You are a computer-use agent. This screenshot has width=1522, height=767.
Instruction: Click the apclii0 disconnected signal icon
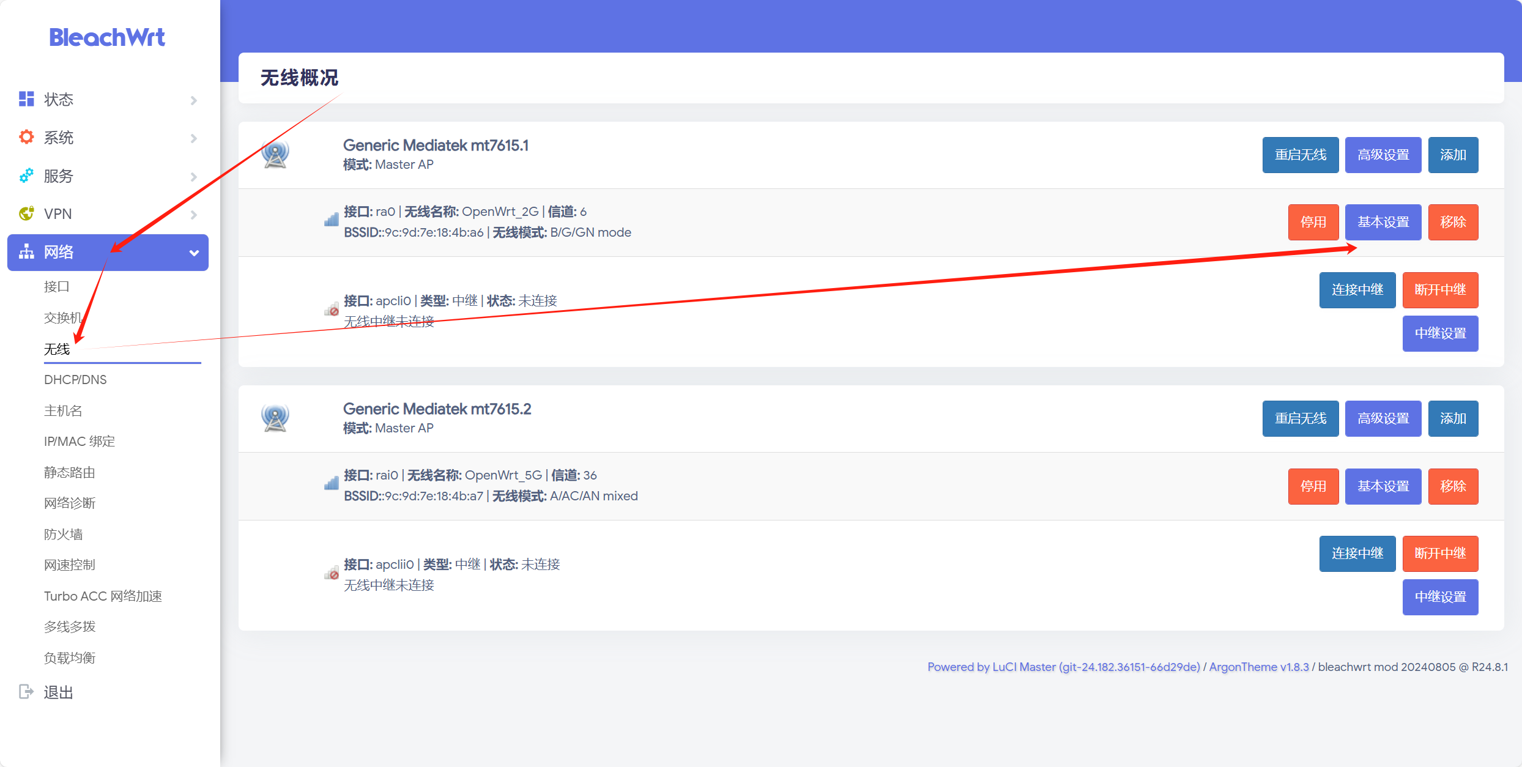[x=332, y=572]
